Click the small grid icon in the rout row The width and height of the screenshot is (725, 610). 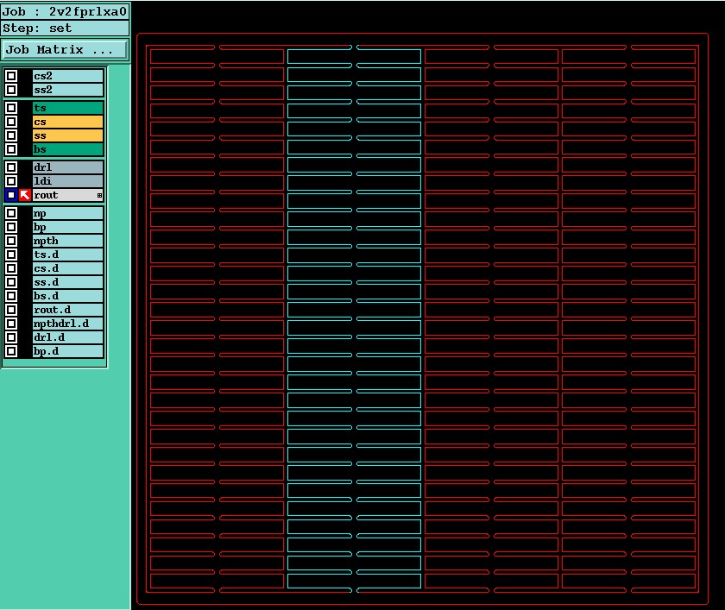(99, 196)
